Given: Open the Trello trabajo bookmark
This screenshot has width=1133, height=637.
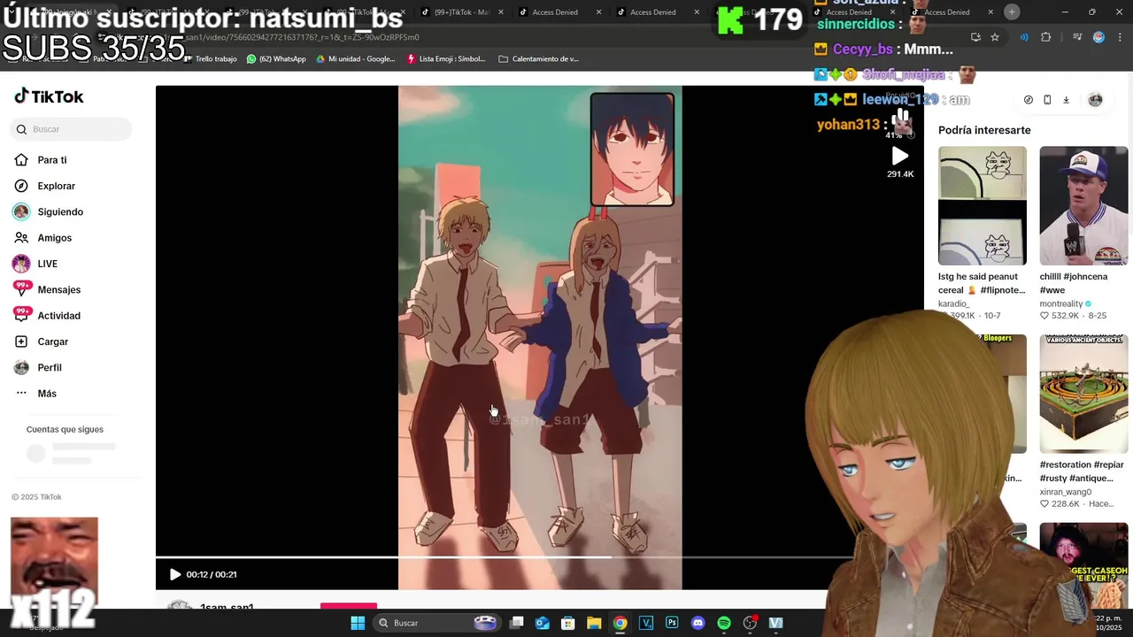Looking at the screenshot, I should [211, 59].
